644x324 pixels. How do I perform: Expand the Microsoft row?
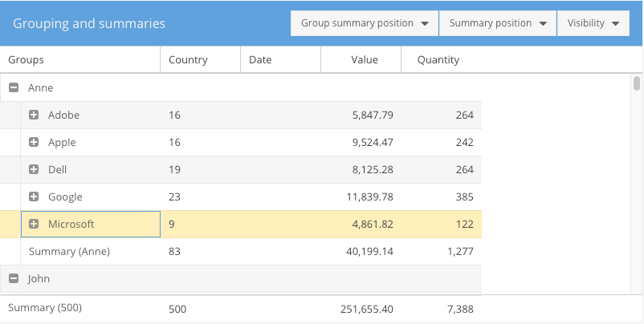[x=34, y=225]
